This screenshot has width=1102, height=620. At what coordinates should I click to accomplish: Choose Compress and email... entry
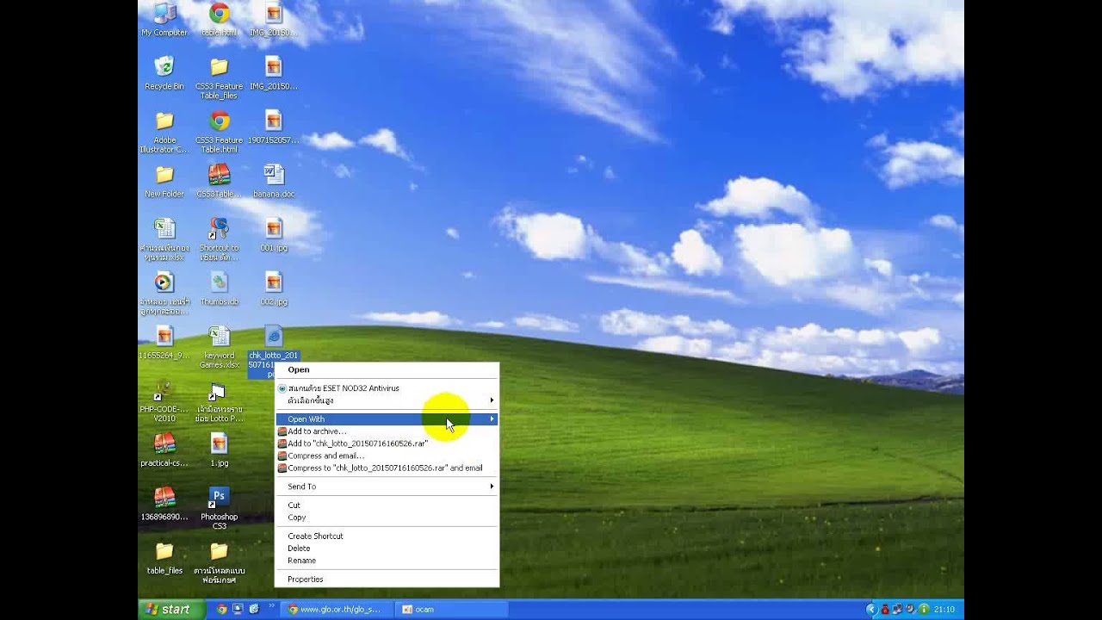tap(387, 456)
